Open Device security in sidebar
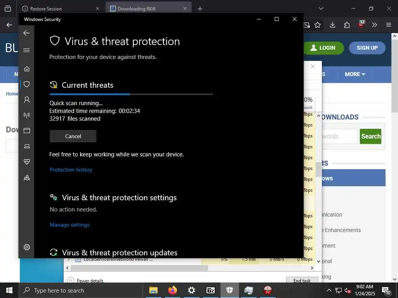The width and height of the screenshot is (398, 298). pos(27,146)
